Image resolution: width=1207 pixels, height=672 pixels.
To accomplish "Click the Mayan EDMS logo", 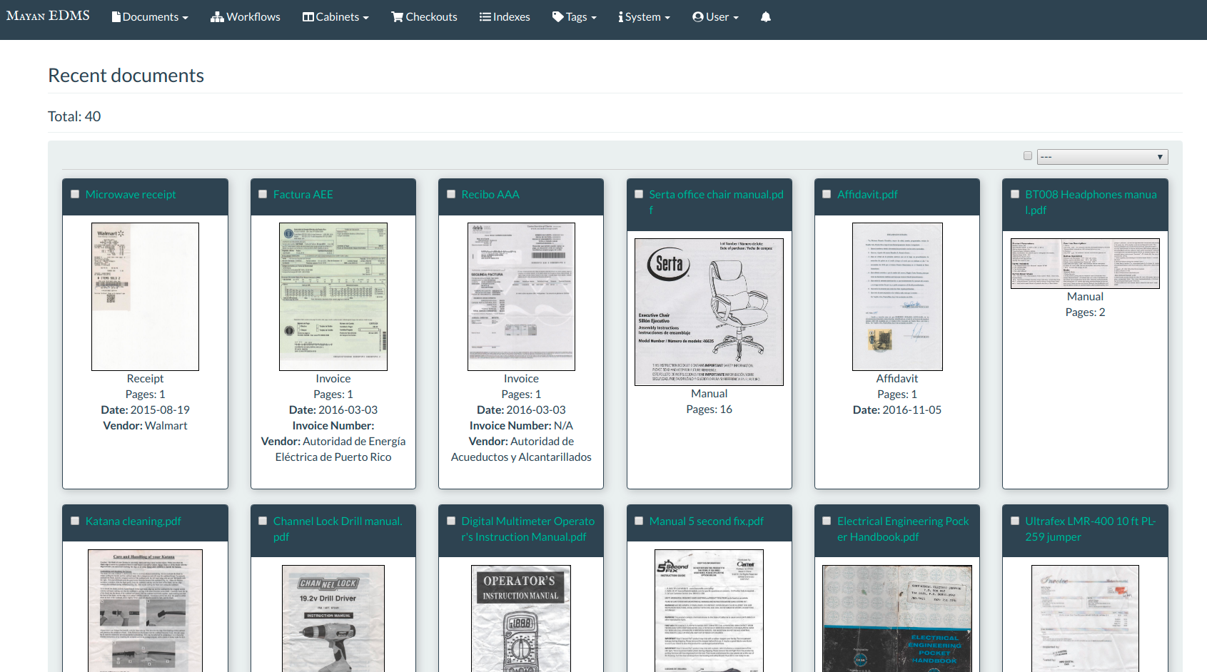I will 47,15.
